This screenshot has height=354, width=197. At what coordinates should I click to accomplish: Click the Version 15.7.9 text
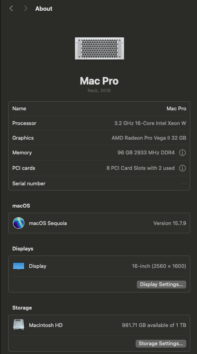170,223
